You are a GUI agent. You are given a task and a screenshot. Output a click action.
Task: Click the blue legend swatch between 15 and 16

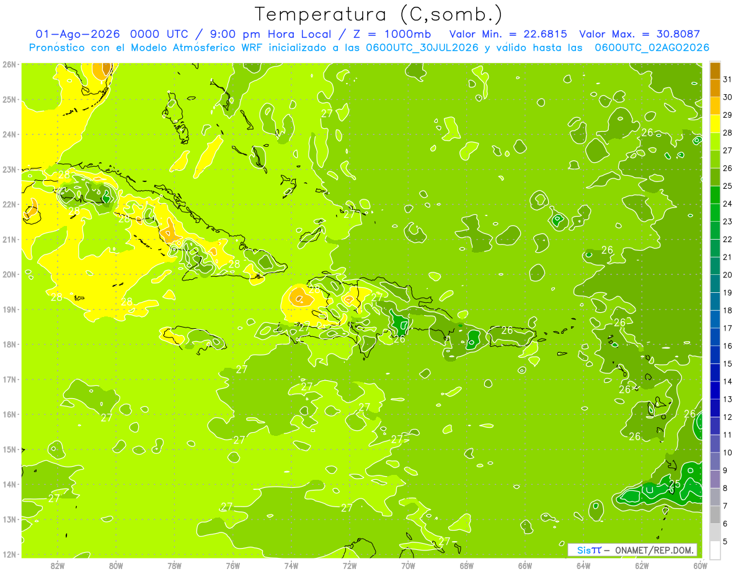tap(715, 355)
